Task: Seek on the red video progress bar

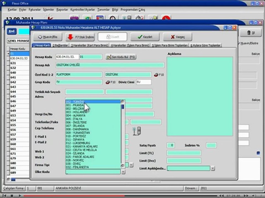Action: (x=120, y=196)
